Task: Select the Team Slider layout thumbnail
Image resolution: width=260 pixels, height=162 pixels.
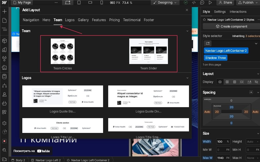Action: click(x=148, y=51)
